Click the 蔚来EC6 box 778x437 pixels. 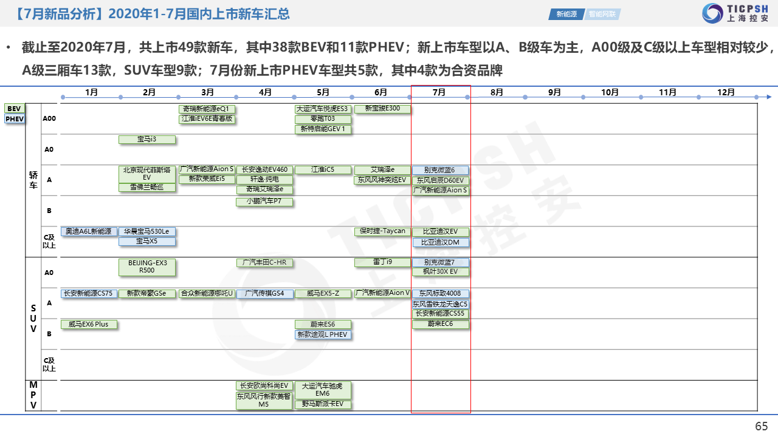click(441, 324)
